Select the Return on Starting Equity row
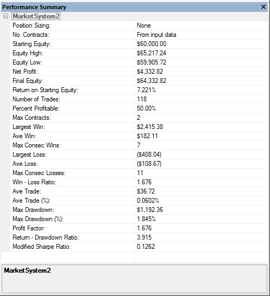The image size is (270, 296). (x=139, y=90)
